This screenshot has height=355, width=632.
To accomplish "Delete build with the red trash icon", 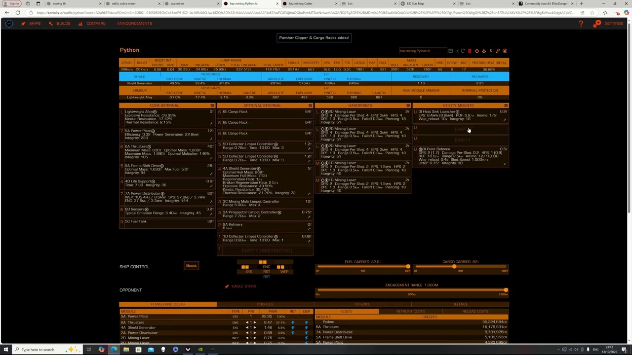I will pos(470,51).
